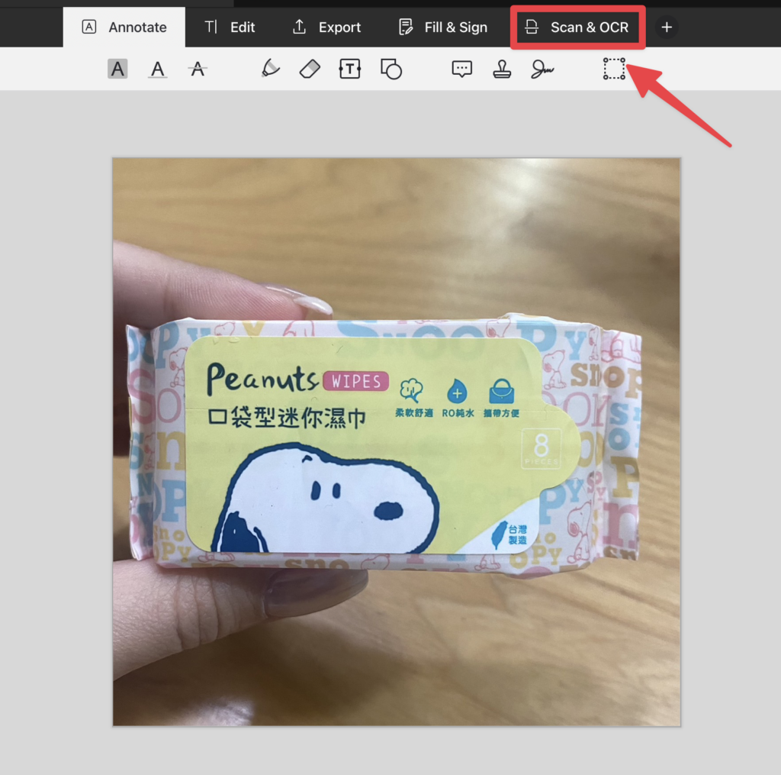The image size is (781, 775).
Task: Open the Fill & Sign tab
Action: pos(443,27)
